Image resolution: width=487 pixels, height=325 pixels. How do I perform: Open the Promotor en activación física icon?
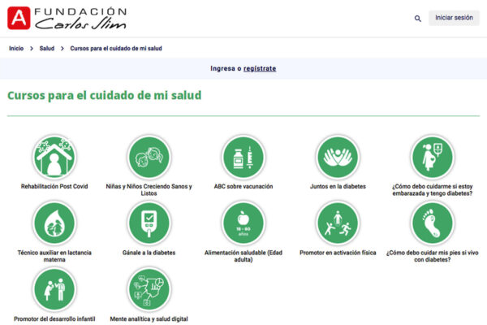(338, 222)
